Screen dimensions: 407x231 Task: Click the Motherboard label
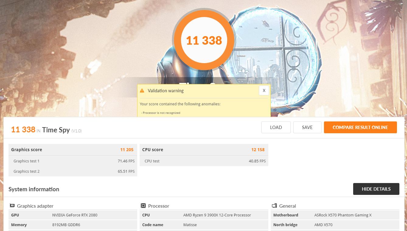pos(286,215)
